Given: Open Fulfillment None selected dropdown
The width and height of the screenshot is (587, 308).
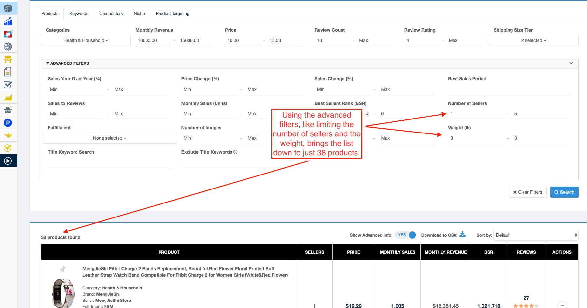Looking at the screenshot, I should 110,138.
